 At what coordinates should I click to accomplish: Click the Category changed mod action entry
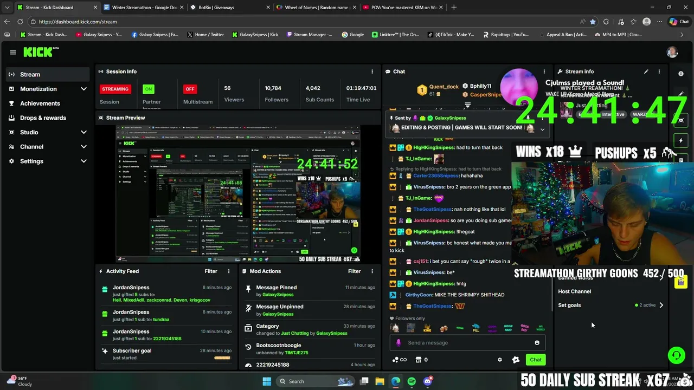310,329
